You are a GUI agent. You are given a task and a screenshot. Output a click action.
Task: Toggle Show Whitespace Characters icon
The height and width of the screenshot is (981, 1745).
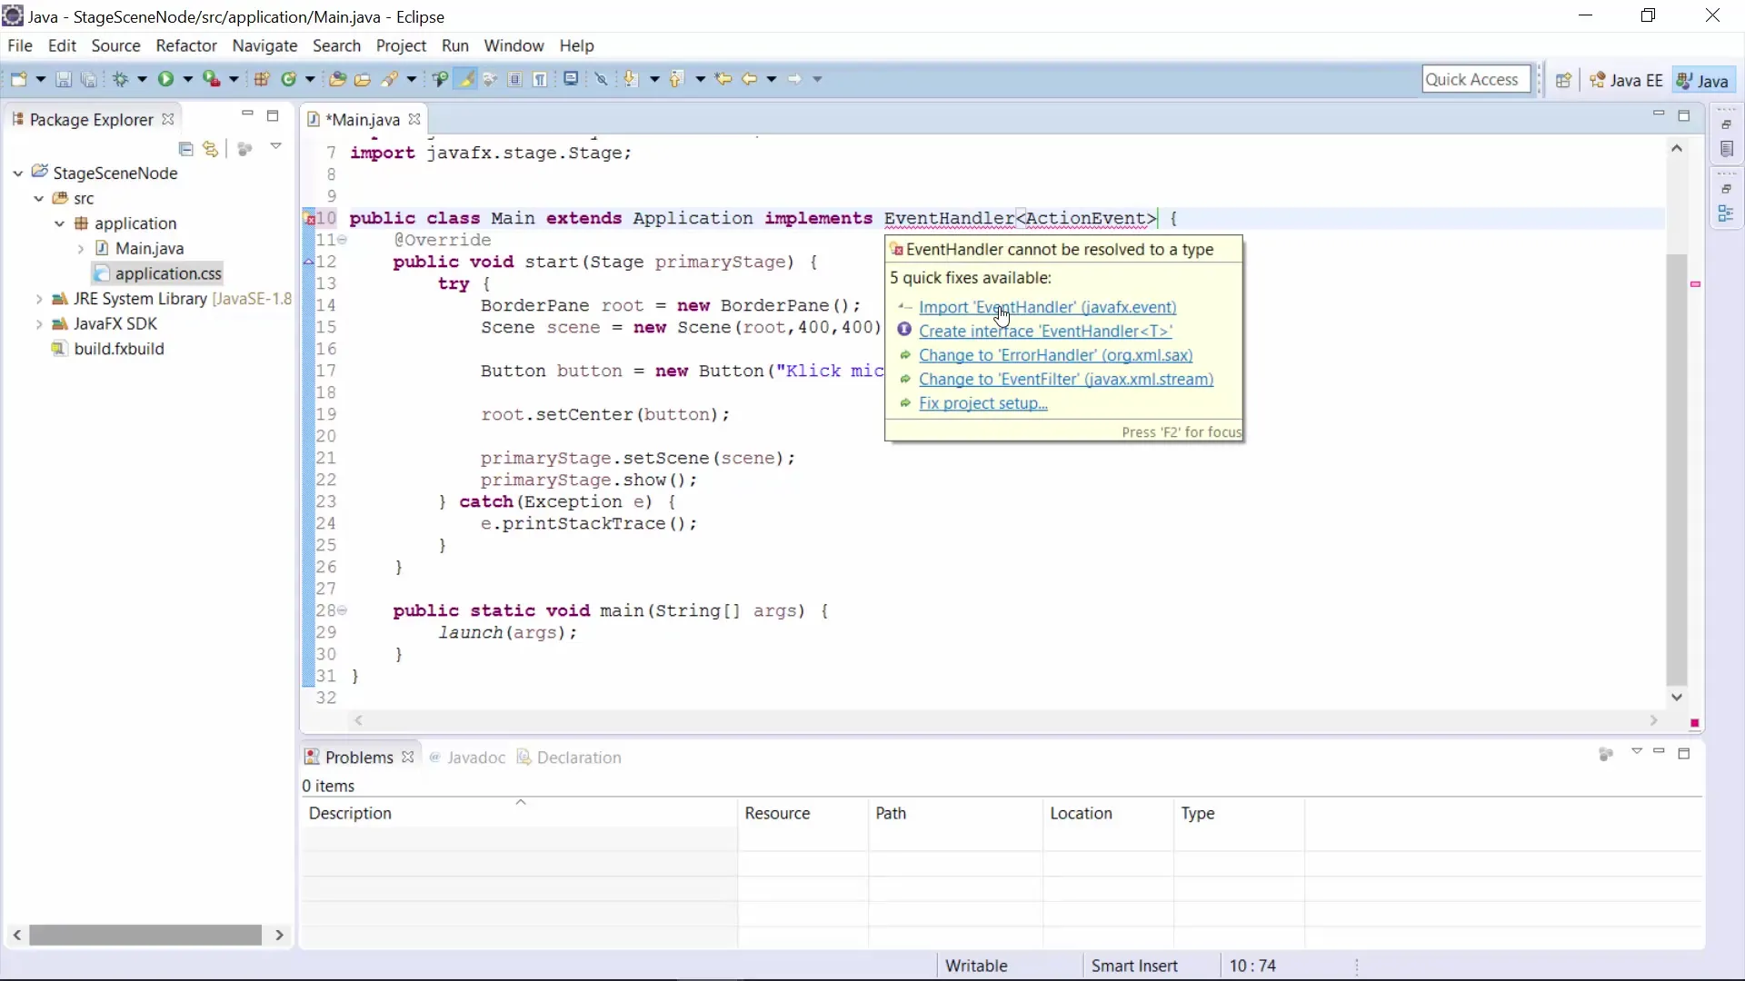[541, 79]
